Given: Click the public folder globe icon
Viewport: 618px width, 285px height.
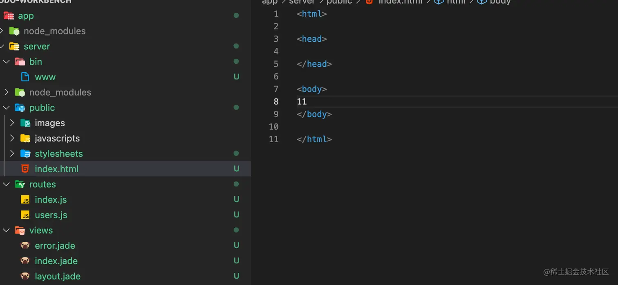Looking at the screenshot, I should click(x=20, y=108).
